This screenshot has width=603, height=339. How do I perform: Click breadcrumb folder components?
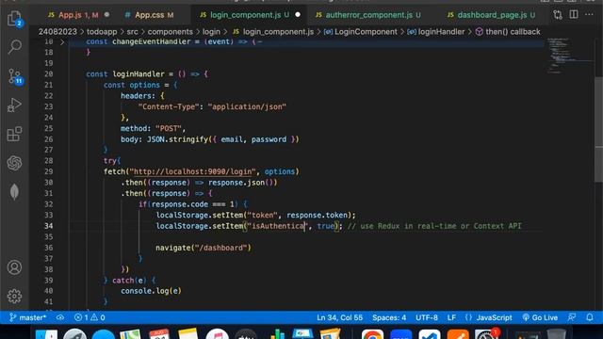click(x=170, y=32)
